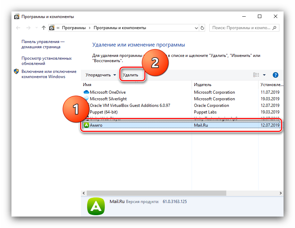The height and width of the screenshot is (228, 295).
Task: Click the Programs and Features title bar icon
Action: (x=17, y=16)
